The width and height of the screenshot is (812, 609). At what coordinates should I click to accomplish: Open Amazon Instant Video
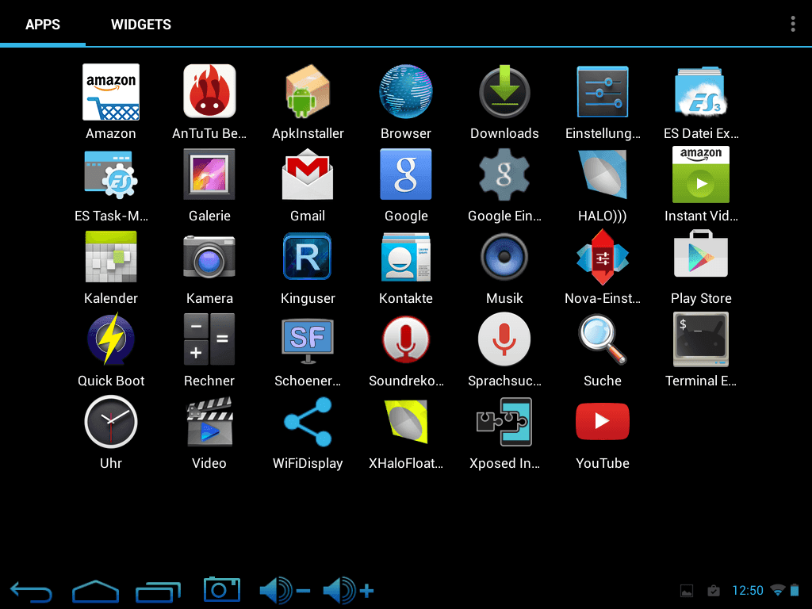pyautogui.click(x=701, y=175)
